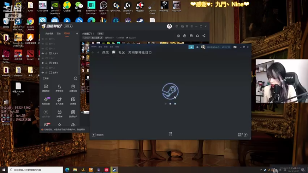308x173 pixels.
Task: Open the mode dropdown next to streaming app logo
Action: 68,26
